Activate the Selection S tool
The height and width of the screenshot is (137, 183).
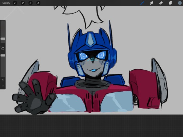coord(30,3)
